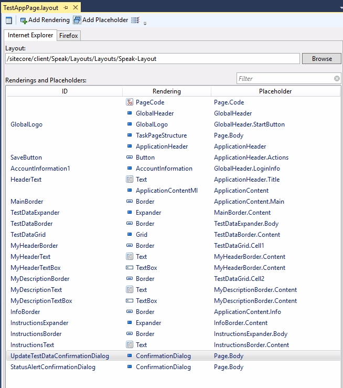Switch to the Internet Explorer tab
343x388 pixels.
(x=30, y=35)
